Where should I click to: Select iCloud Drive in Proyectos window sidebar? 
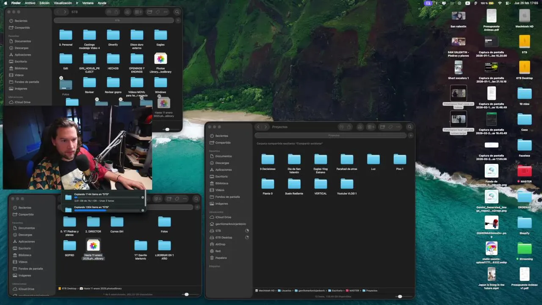tap(223, 217)
